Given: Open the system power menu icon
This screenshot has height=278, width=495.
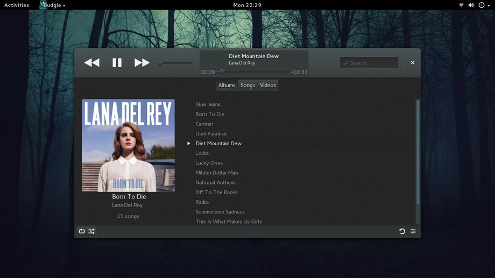Looking at the screenshot, I should (482, 5).
